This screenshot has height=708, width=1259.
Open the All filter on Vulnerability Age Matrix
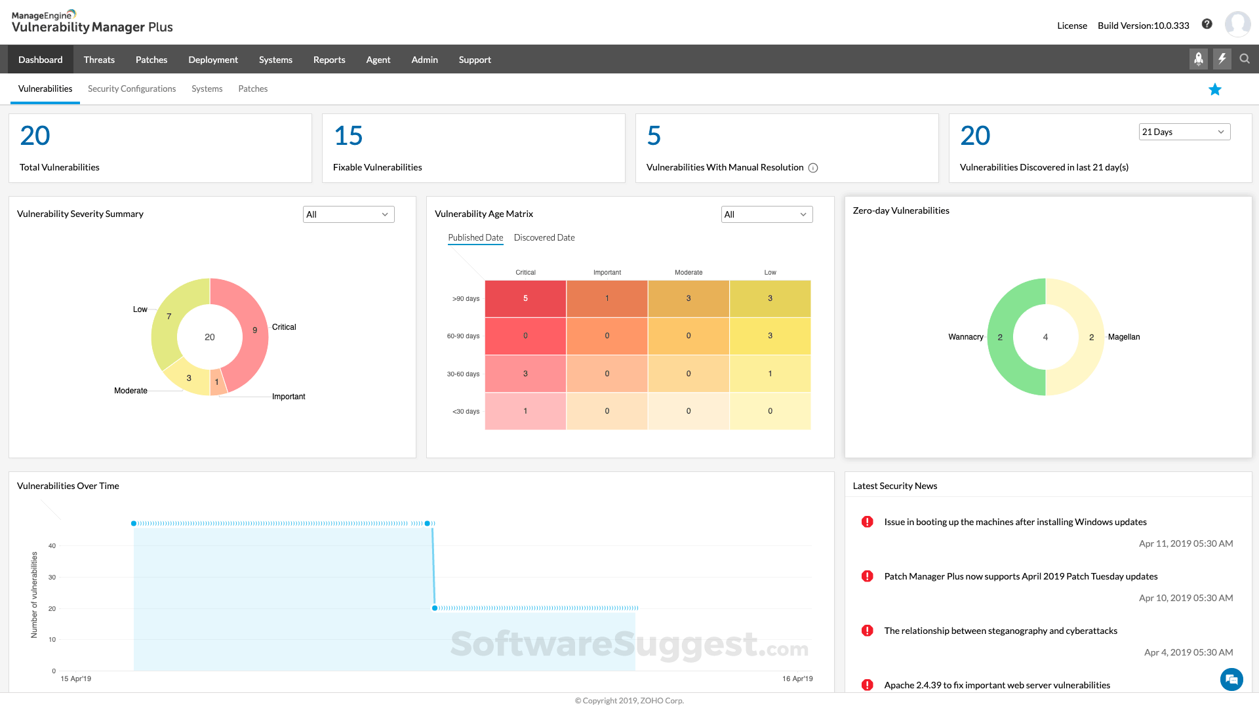(x=767, y=214)
